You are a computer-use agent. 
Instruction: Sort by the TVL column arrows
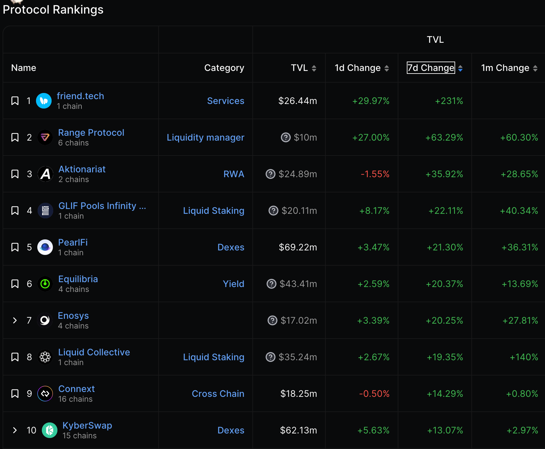click(x=314, y=68)
